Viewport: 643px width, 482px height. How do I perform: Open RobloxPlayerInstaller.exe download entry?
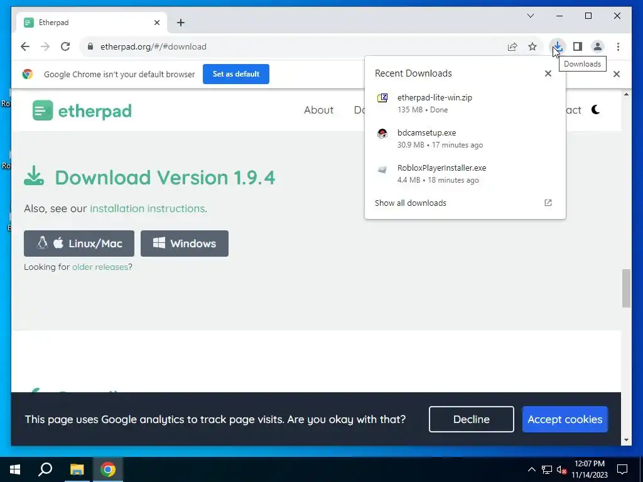point(465,174)
